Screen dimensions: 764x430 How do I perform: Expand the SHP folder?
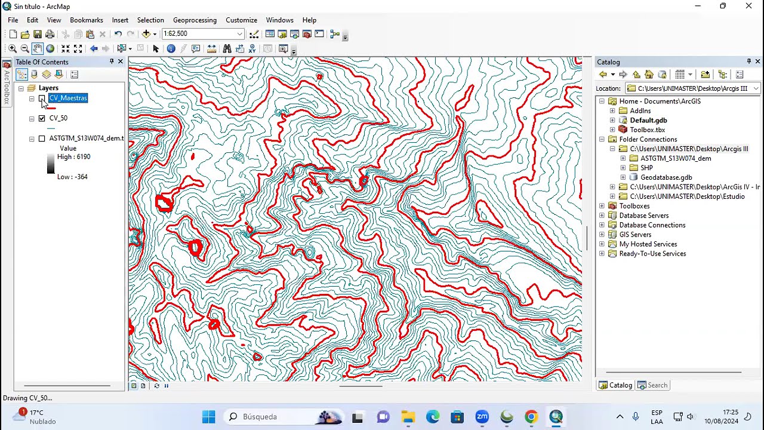[623, 168]
